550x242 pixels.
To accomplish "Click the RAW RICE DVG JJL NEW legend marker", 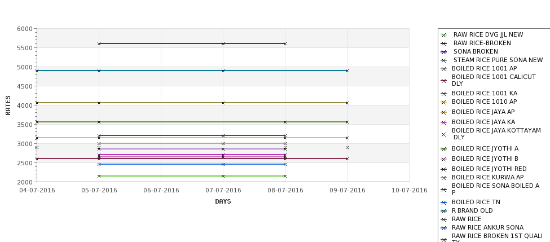I will coord(444,35).
